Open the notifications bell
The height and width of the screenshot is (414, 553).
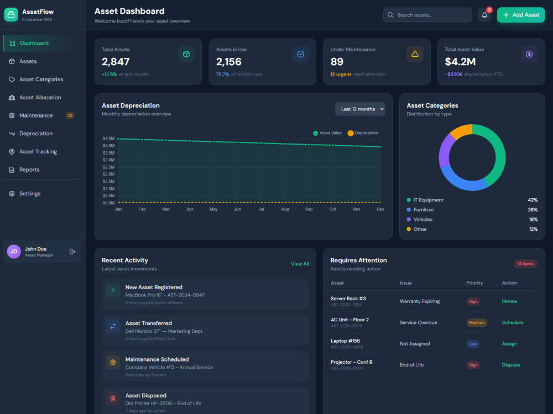coord(484,15)
